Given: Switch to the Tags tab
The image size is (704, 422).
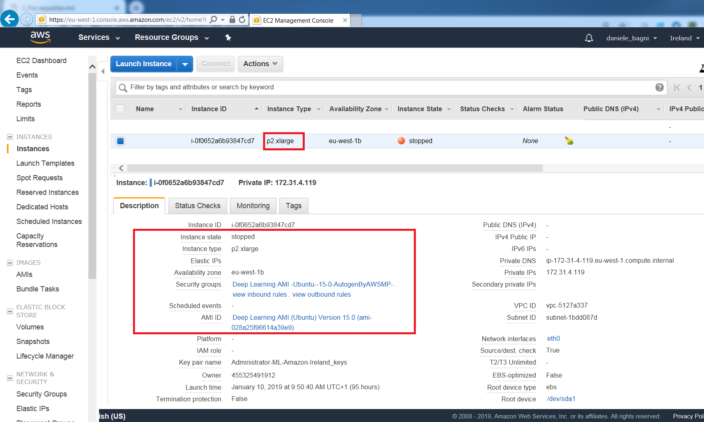Looking at the screenshot, I should tap(294, 206).
